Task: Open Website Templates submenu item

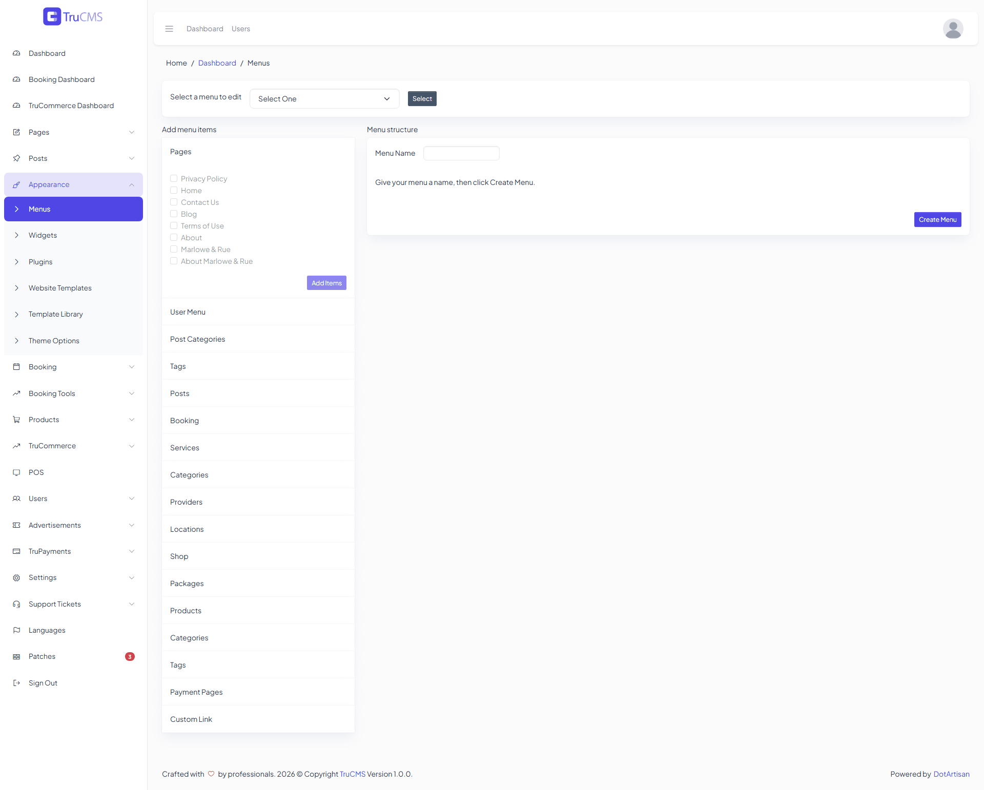Action: [73, 288]
